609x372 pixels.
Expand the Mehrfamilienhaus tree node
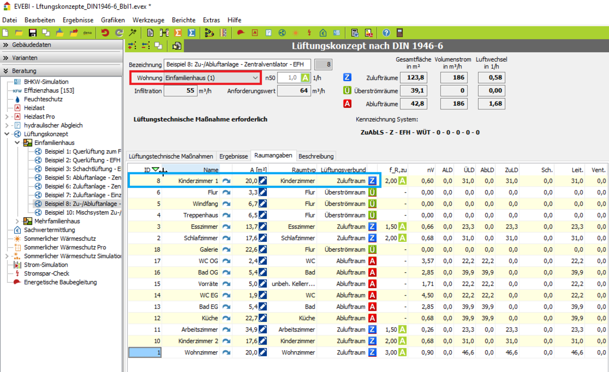pos(17,221)
